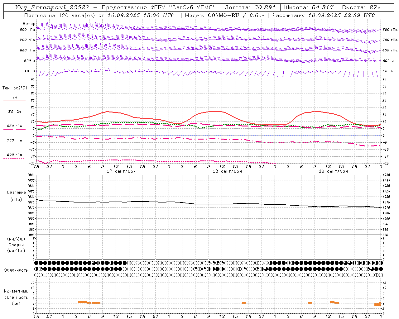Click the station name Yug_Saranpaul_23527
This screenshot has height=319, width=399.
(x=52, y=7)
